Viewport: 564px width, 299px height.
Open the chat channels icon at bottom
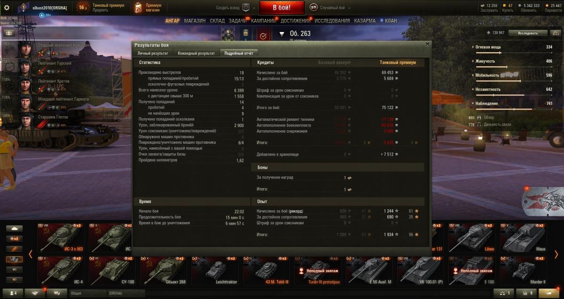57,293
